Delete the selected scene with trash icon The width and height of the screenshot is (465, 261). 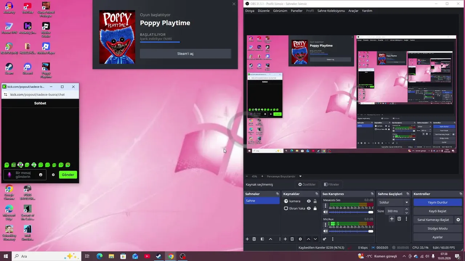click(x=254, y=239)
